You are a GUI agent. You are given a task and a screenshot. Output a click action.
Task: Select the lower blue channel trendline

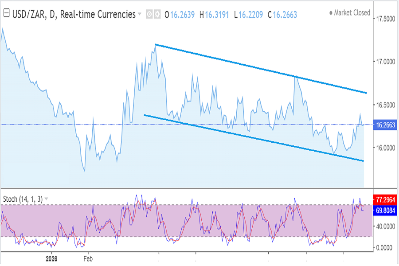(254, 138)
